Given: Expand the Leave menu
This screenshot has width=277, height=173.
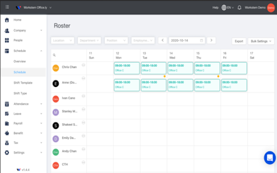Looking at the screenshot, I should pos(24,114).
